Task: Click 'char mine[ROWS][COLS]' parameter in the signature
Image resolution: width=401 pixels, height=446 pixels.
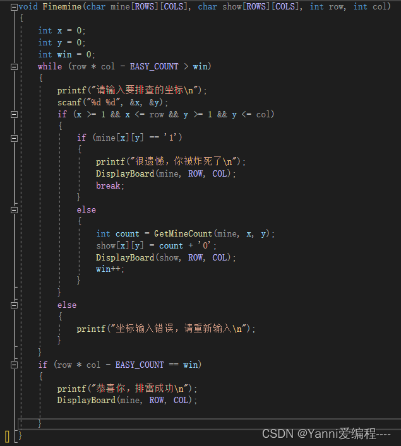Action: [136, 6]
